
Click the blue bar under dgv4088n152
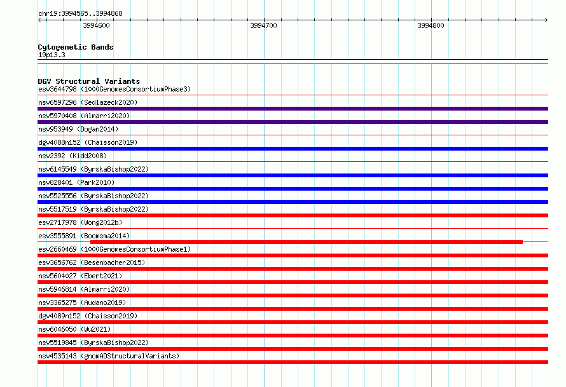tap(293, 149)
